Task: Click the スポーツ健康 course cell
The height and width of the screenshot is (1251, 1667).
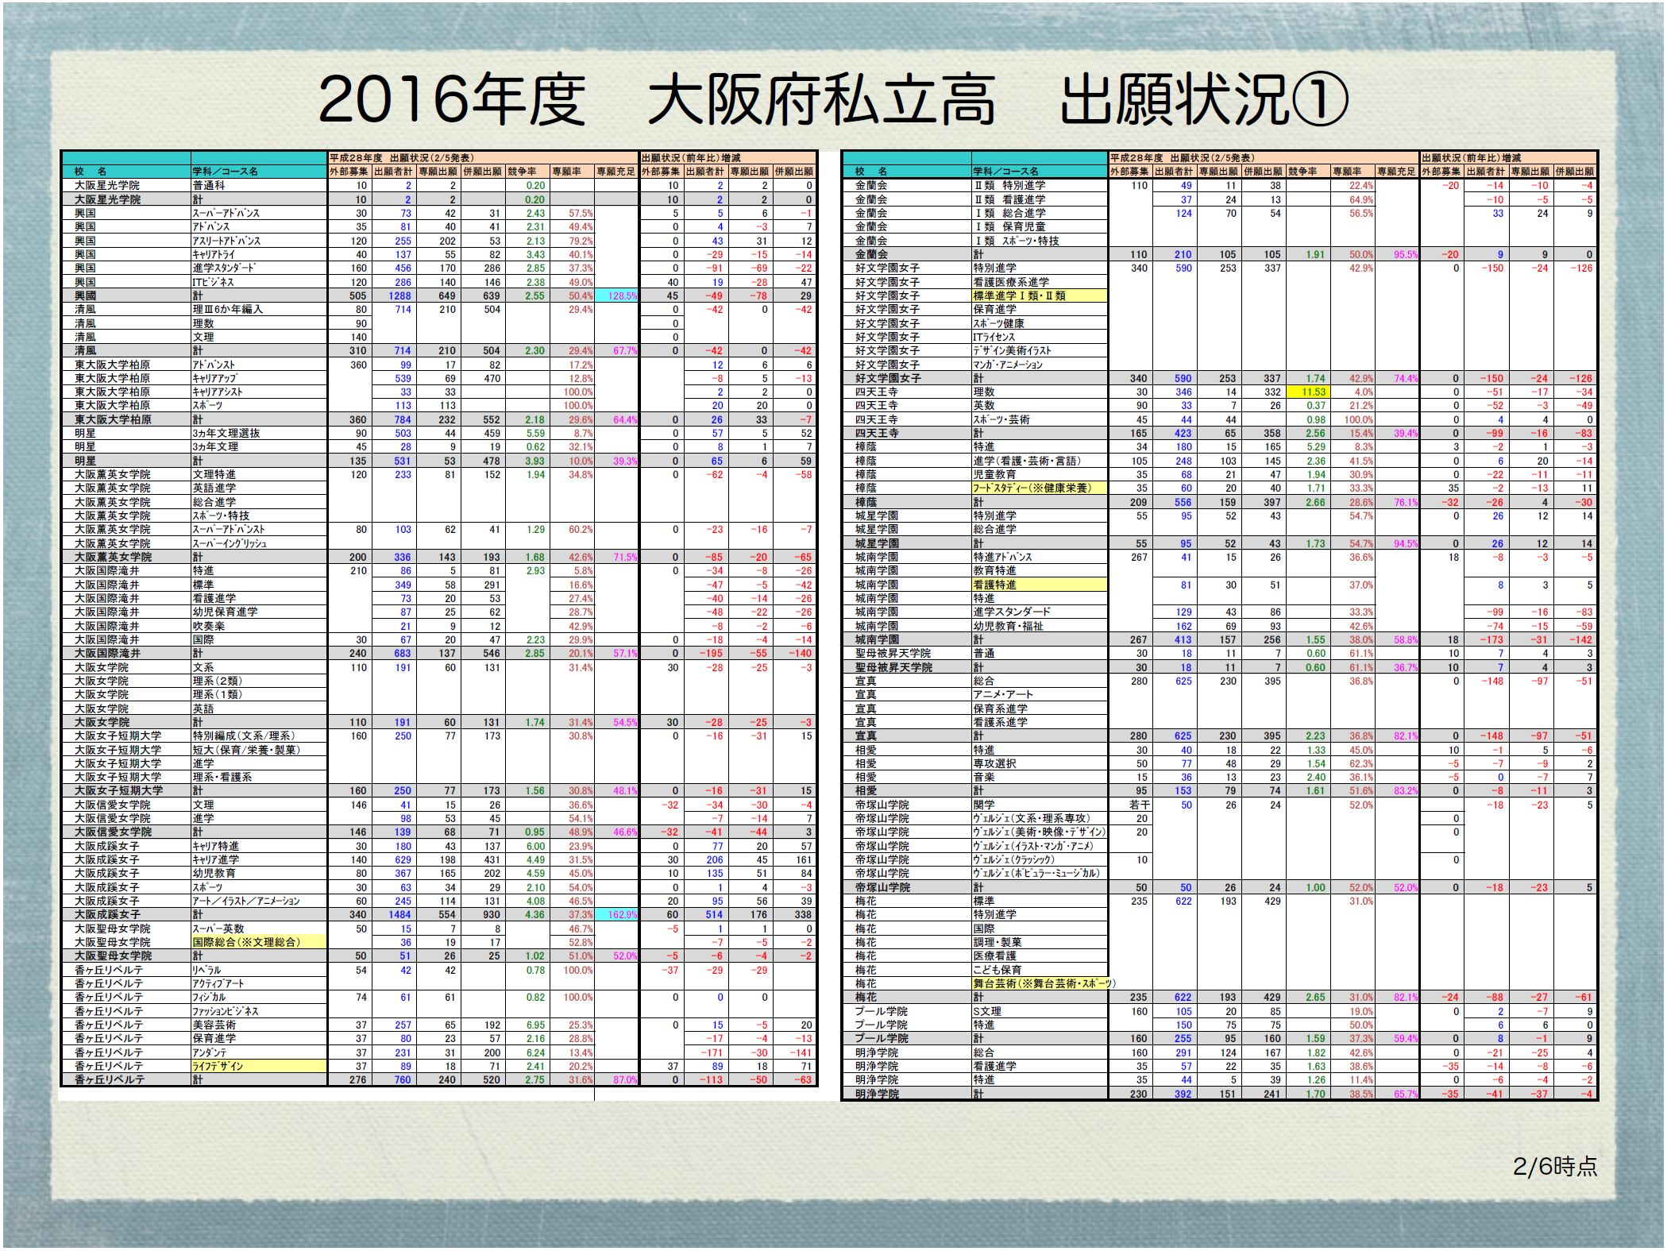Action: [1040, 323]
